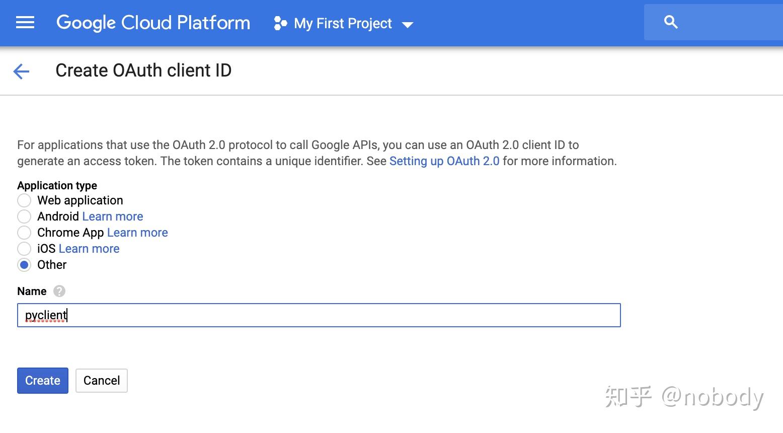The height and width of the screenshot is (433, 783).
Task: Click the search magnifier icon
Action: 671,22
